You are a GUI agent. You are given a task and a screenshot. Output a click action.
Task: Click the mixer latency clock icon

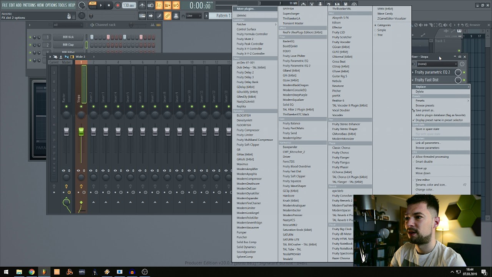pos(462,64)
